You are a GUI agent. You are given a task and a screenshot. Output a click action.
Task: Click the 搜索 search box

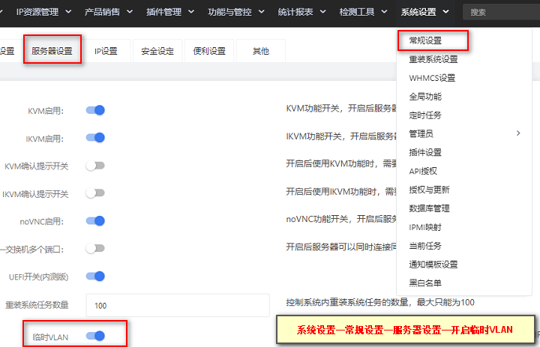[x=502, y=12]
